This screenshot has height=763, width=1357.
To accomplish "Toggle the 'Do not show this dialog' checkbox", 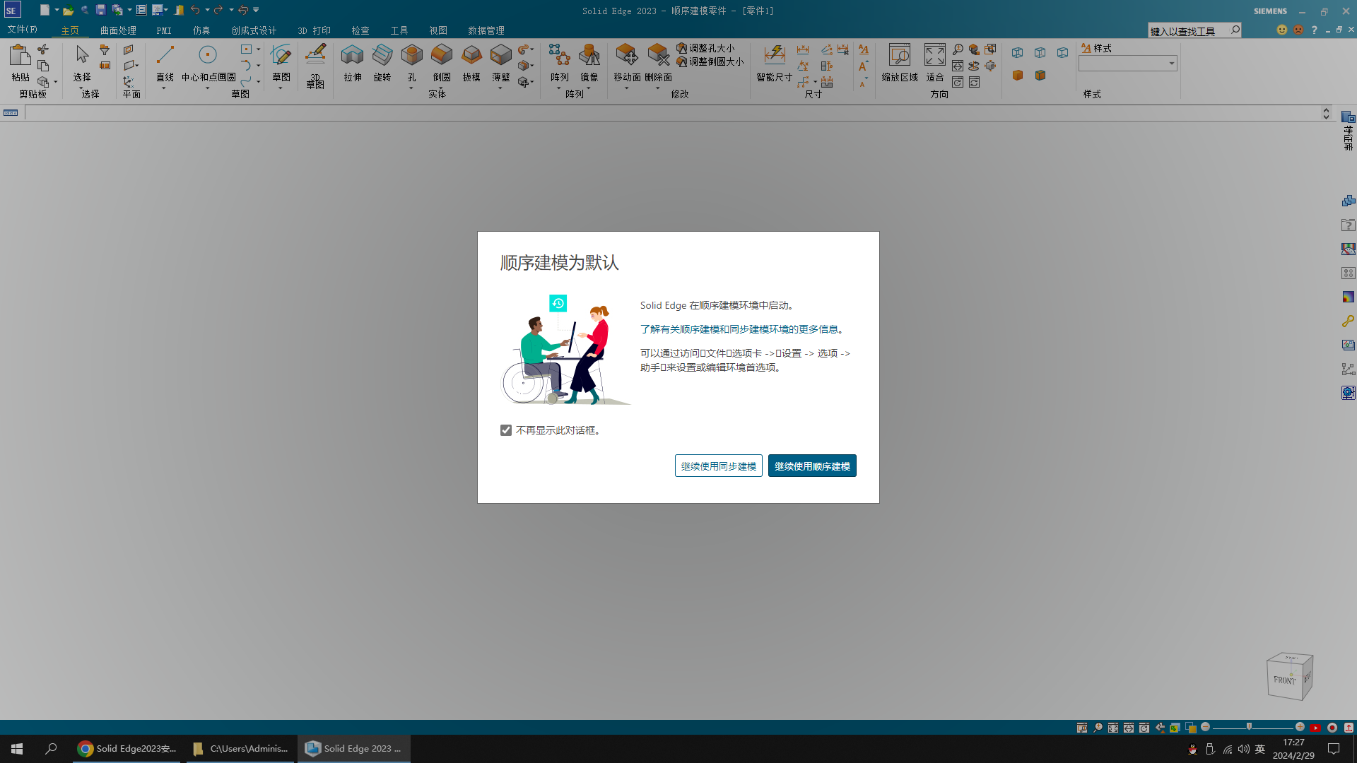I will click(506, 430).
